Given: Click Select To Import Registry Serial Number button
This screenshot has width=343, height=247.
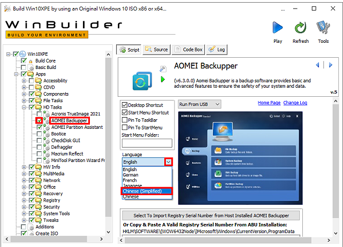Looking at the screenshot, I should [x=211, y=215].
